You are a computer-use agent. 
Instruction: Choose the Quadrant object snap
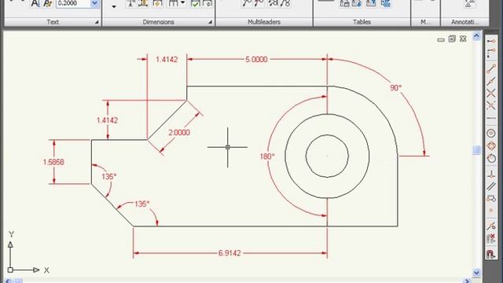(491, 146)
